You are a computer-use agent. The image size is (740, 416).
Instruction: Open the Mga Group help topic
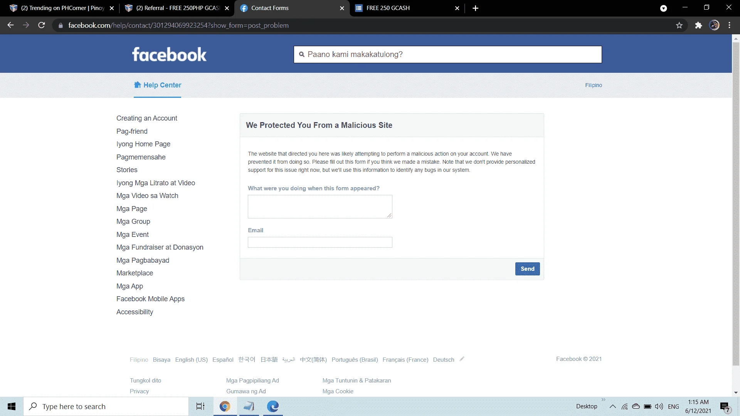click(133, 221)
